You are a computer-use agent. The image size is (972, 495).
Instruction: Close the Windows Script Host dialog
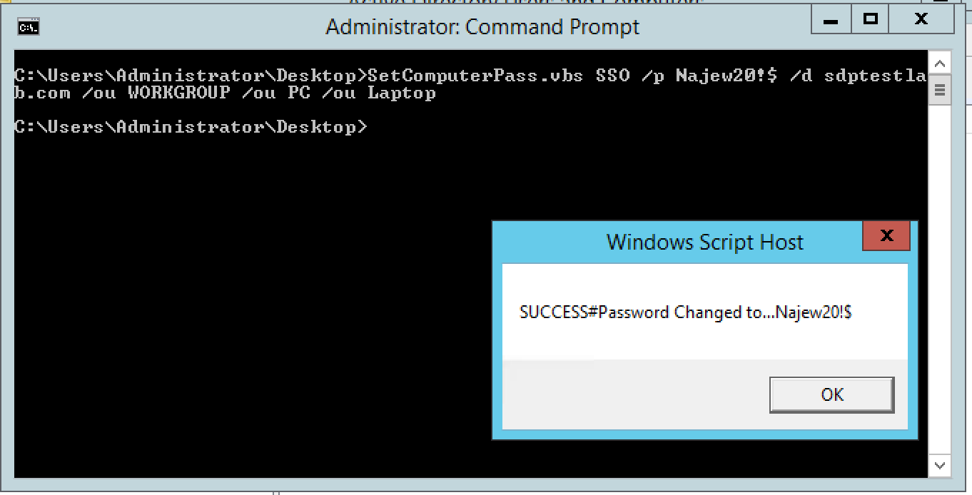coord(886,235)
